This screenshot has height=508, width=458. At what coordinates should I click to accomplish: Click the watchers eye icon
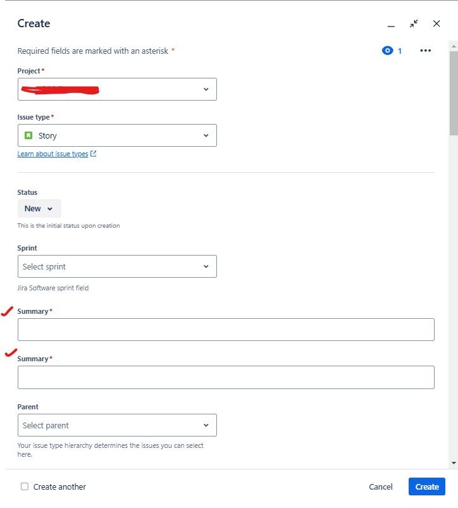(387, 50)
